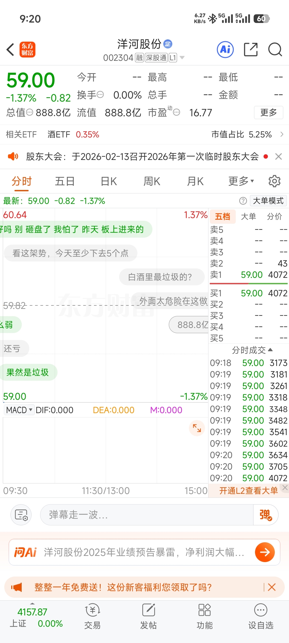Tap the 最新: 59.00 quote line
The width and height of the screenshot is (289, 643).
point(54,201)
